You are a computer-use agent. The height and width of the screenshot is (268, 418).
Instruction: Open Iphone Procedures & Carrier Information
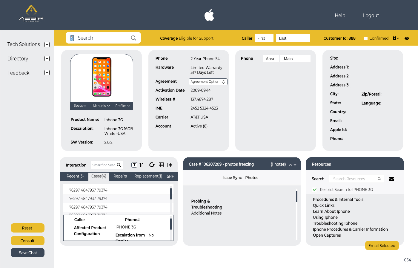350,229
